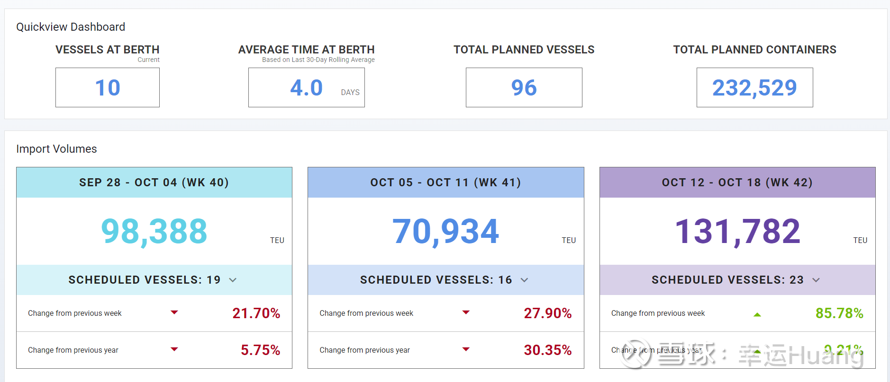Viewport: 890px width, 382px height.
Task: Click week 40 previous-year red down arrow
Action: (x=174, y=349)
